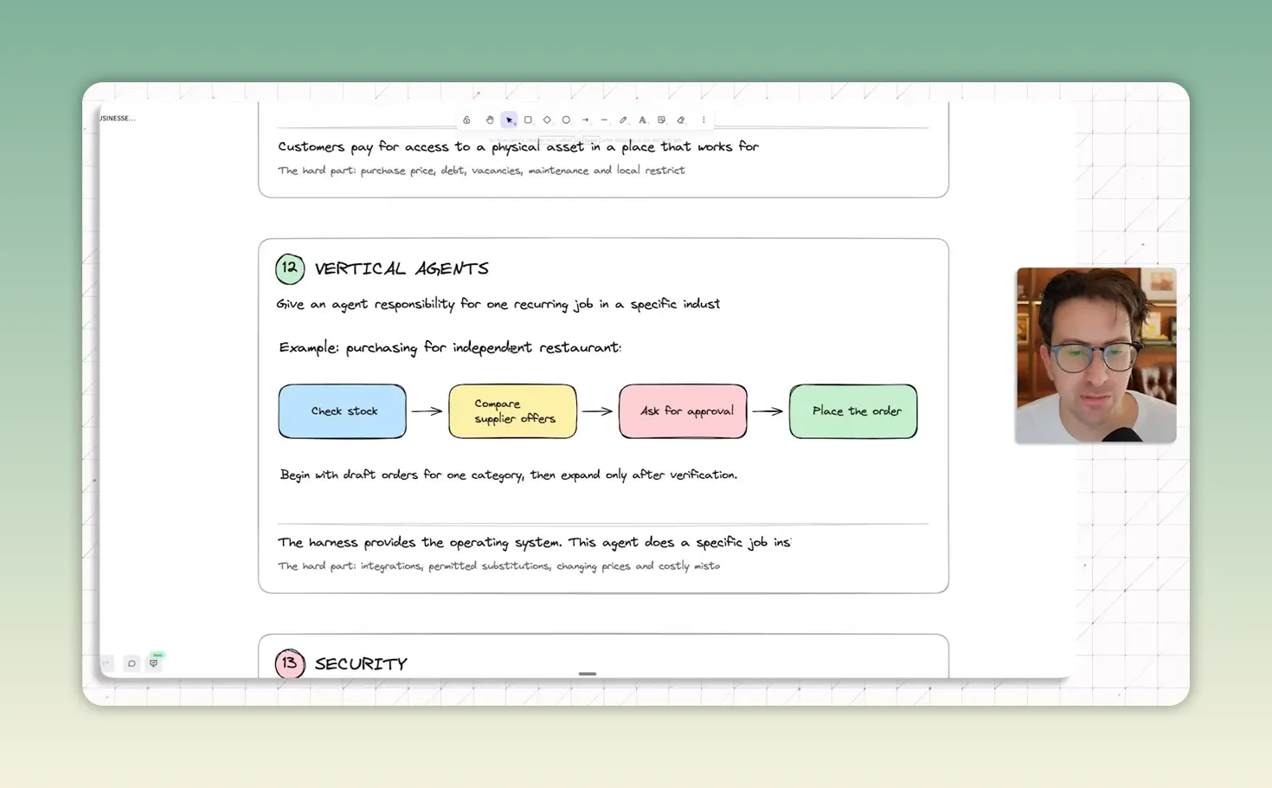Click the 'purchase price, debt, vacancies' note
Viewport: 1272px width, 788px height.
pos(481,171)
